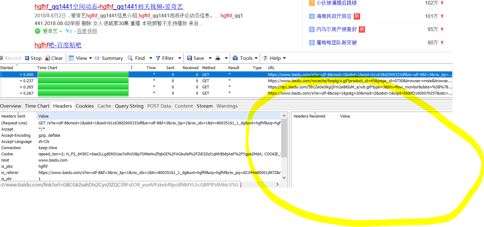Switch to the Time Chart tab
The height and width of the screenshot is (227, 484).
click(x=37, y=106)
